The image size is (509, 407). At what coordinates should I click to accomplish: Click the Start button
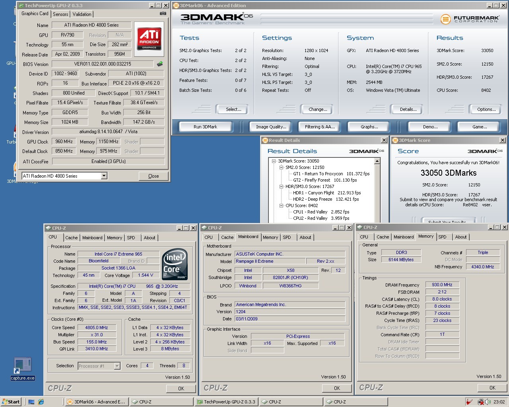[11, 402]
